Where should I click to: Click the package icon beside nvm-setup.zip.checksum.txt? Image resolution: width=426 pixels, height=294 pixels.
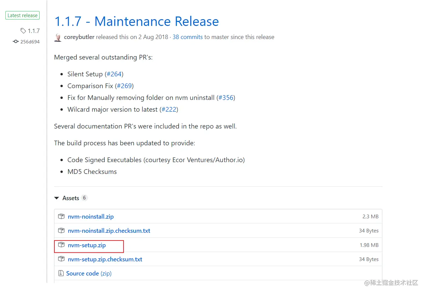click(61, 259)
